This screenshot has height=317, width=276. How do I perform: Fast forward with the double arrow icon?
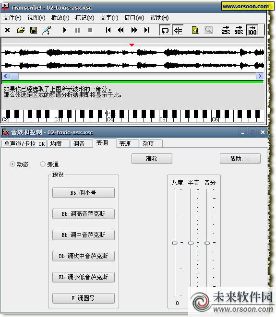pos(134,30)
